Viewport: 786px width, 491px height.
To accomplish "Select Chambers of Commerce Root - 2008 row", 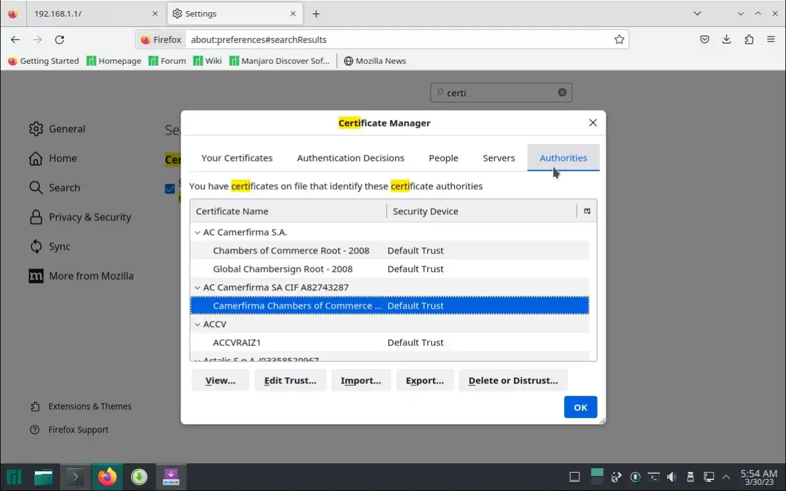I will click(389, 250).
